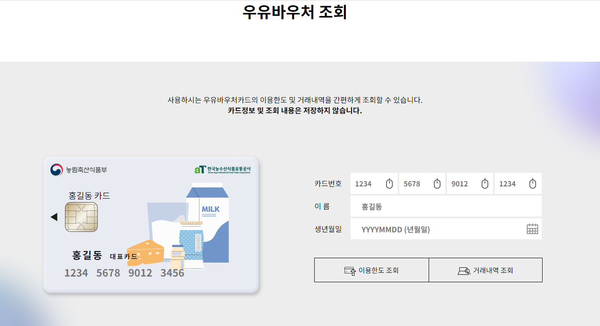Image resolution: width=600 pixels, height=326 pixels.
Task: Click the bold notice 카드정보 및 조회 내용은 저장하지 않습니다
Action: 295,111
